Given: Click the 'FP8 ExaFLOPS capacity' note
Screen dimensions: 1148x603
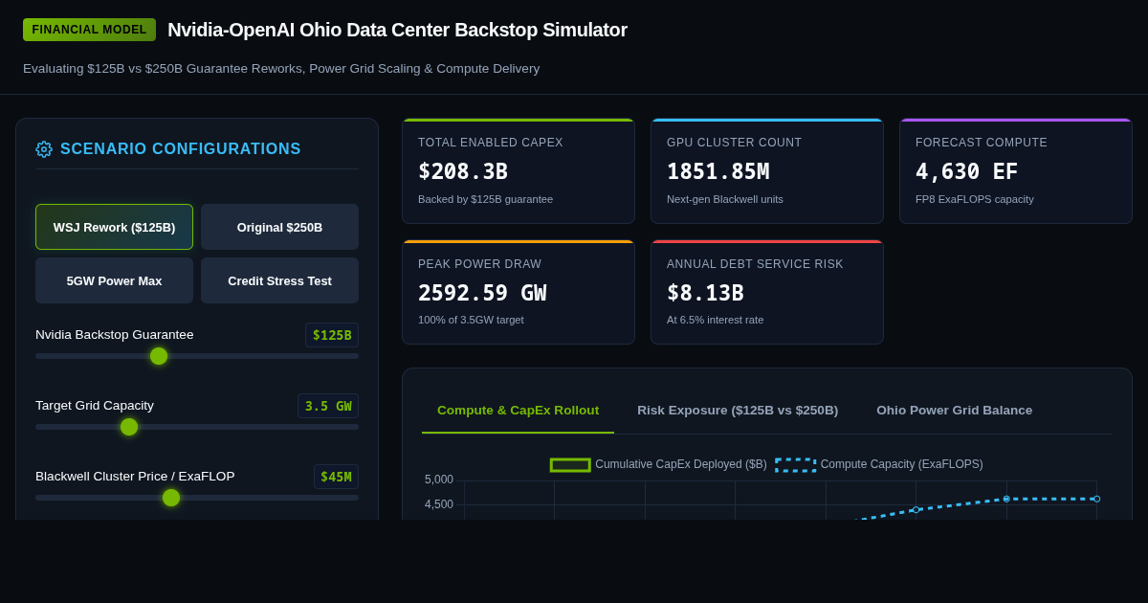Looking at the screenshot, I should (975, 199).
